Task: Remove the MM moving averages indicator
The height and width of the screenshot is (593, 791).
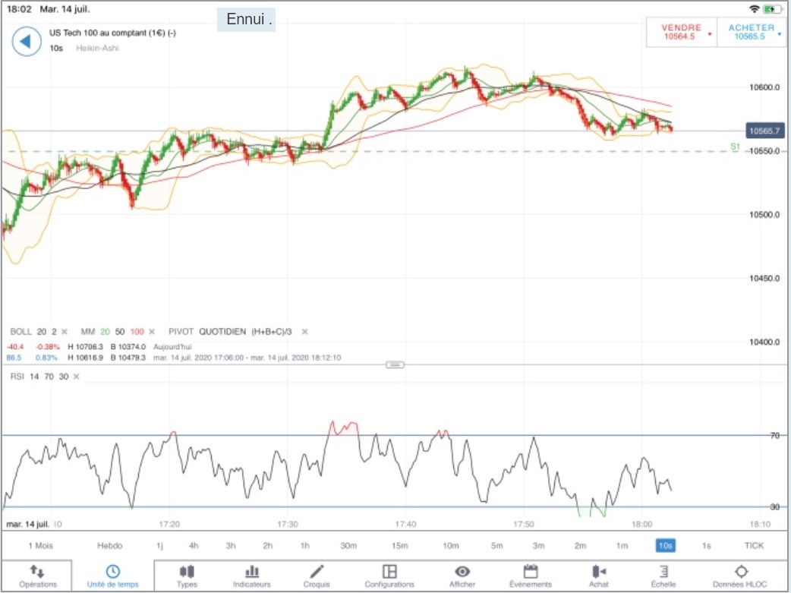Action: pyautogui.click(x=152, y=332)
